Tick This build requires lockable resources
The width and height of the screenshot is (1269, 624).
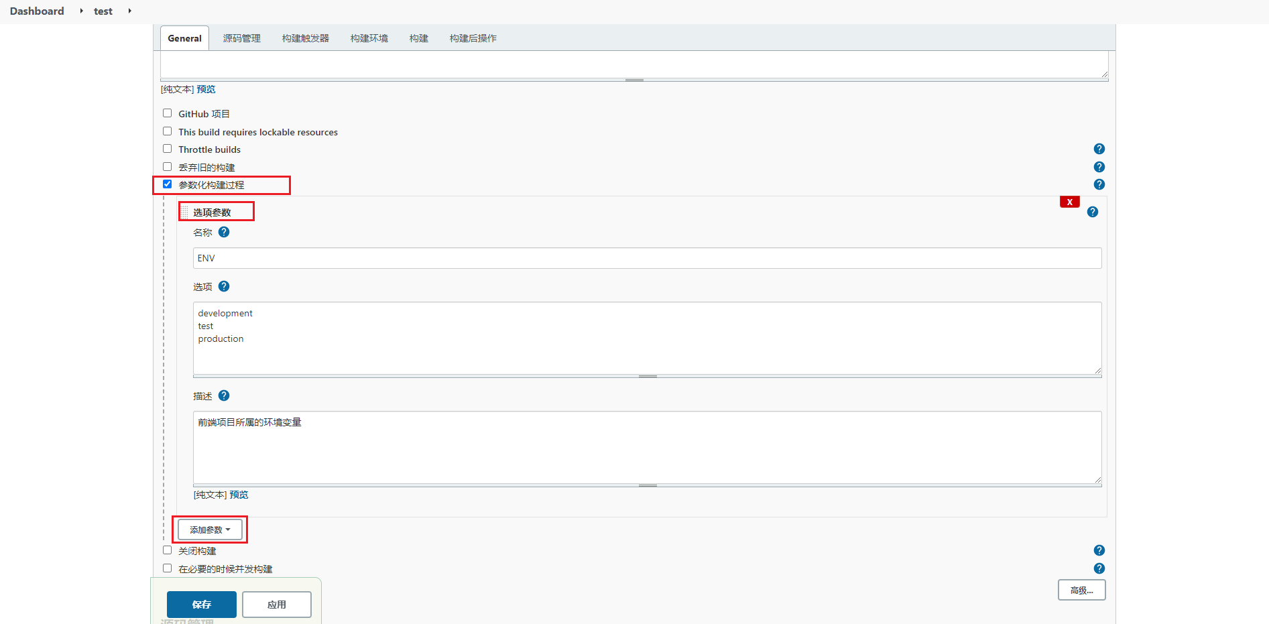(x=168, y=131)
